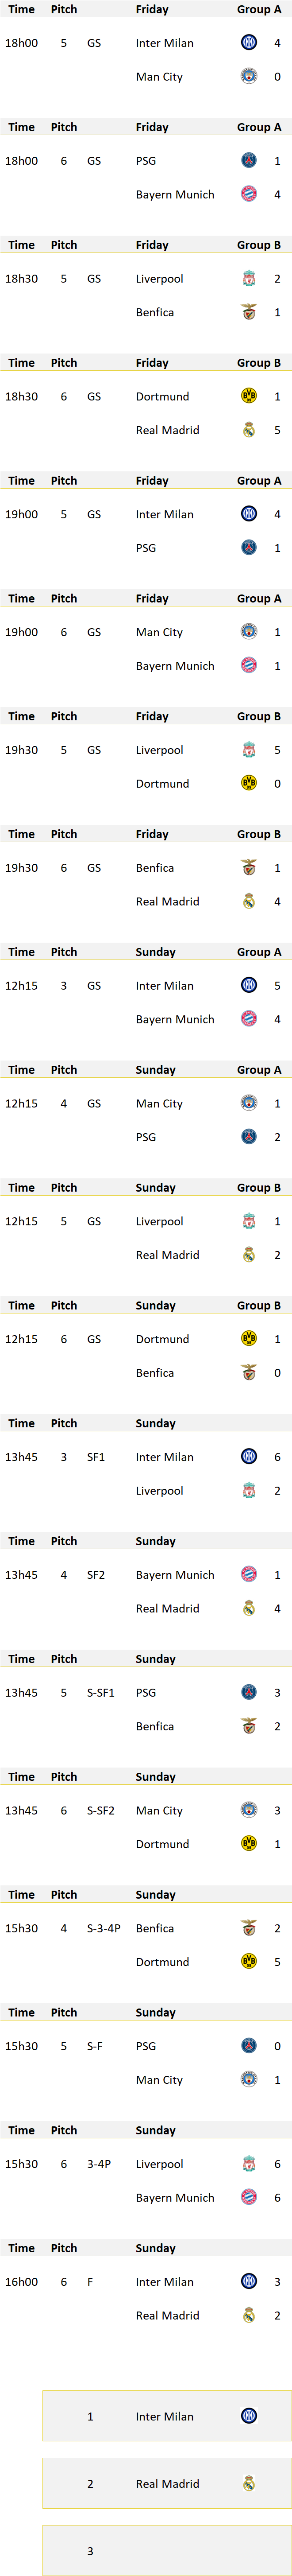
Task: Click the 16h00 kickoff time cell
Action: click(21, 2281)
